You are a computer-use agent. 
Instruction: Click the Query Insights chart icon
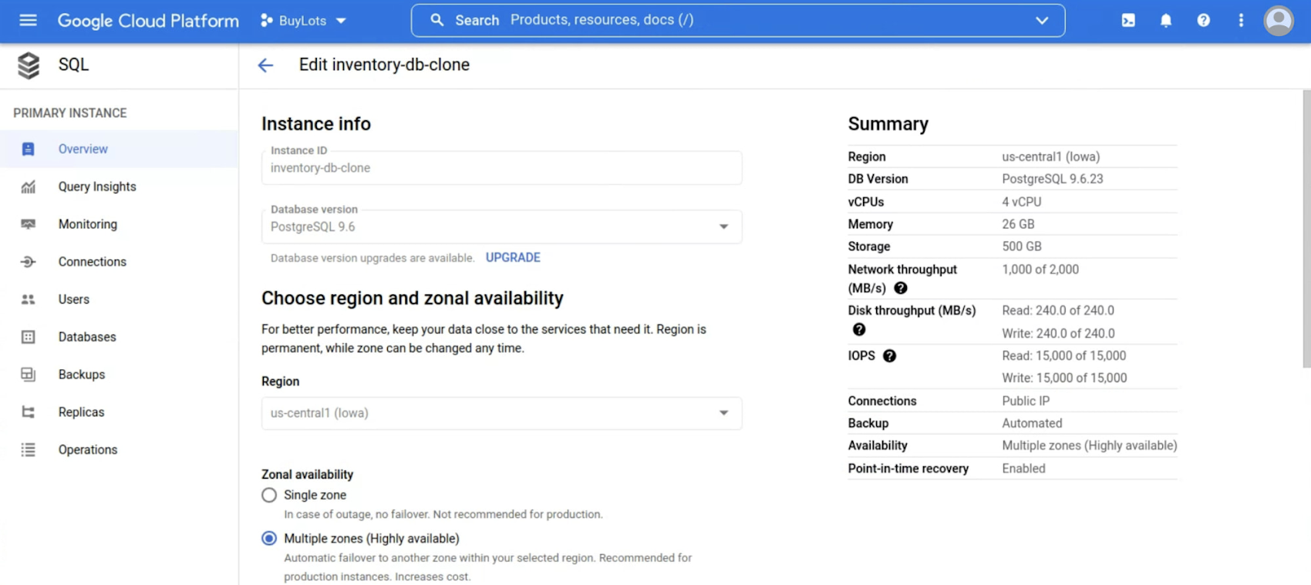pyautogui.click(x=28, y=187)
